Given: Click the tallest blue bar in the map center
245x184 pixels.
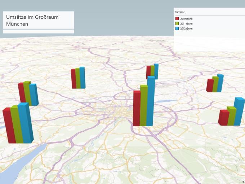Looking at the screenshot, I should coord(151,101).
